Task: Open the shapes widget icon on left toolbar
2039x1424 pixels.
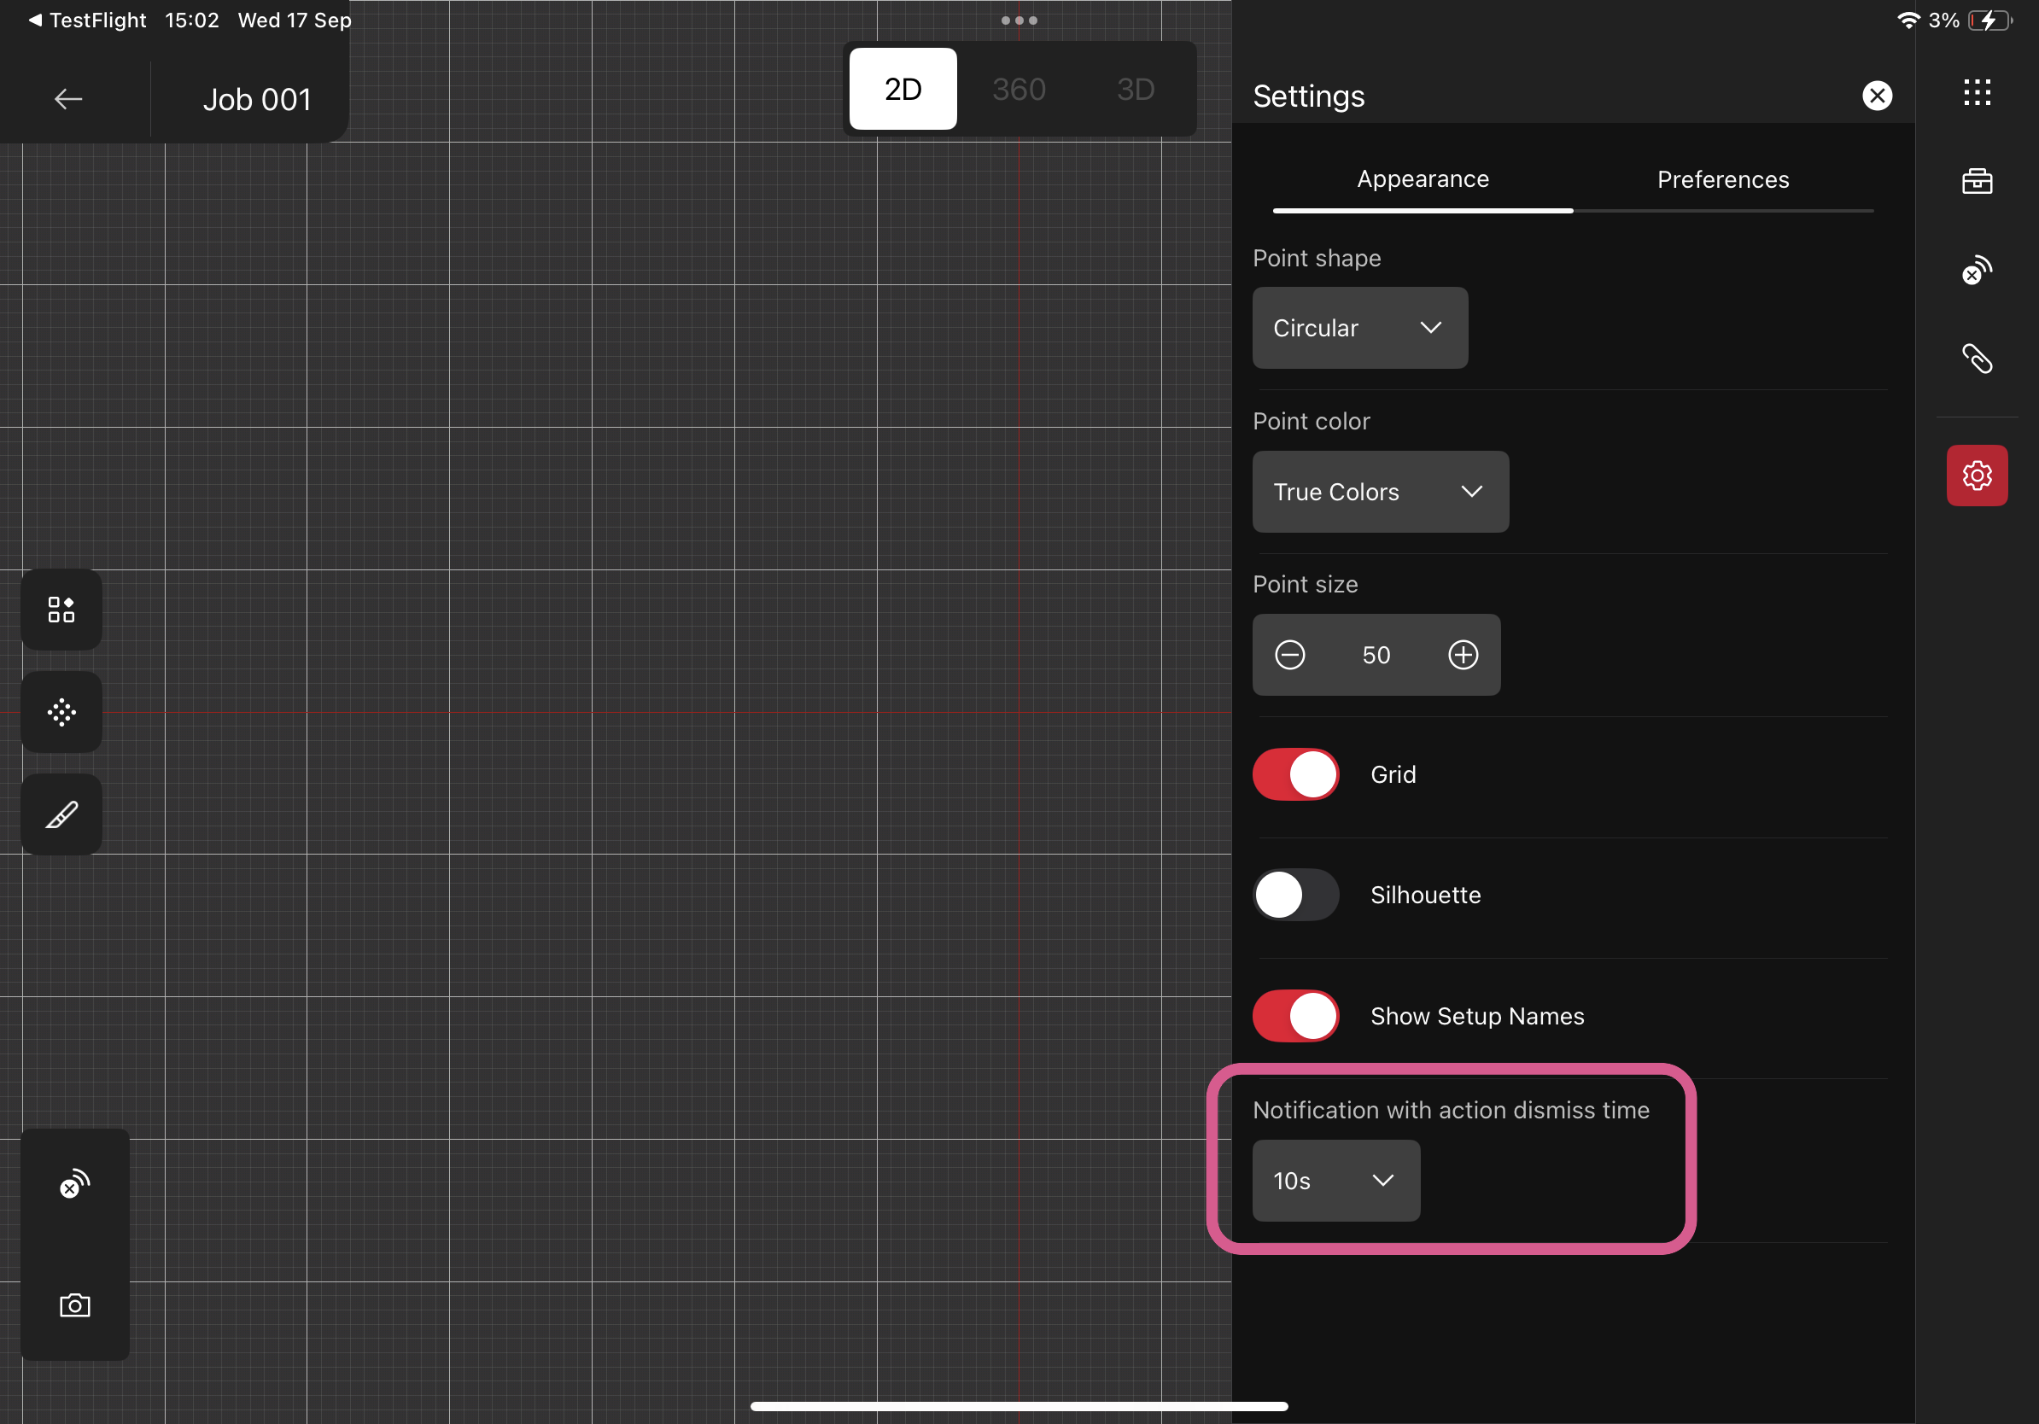Action: click(x=61, y=610)
